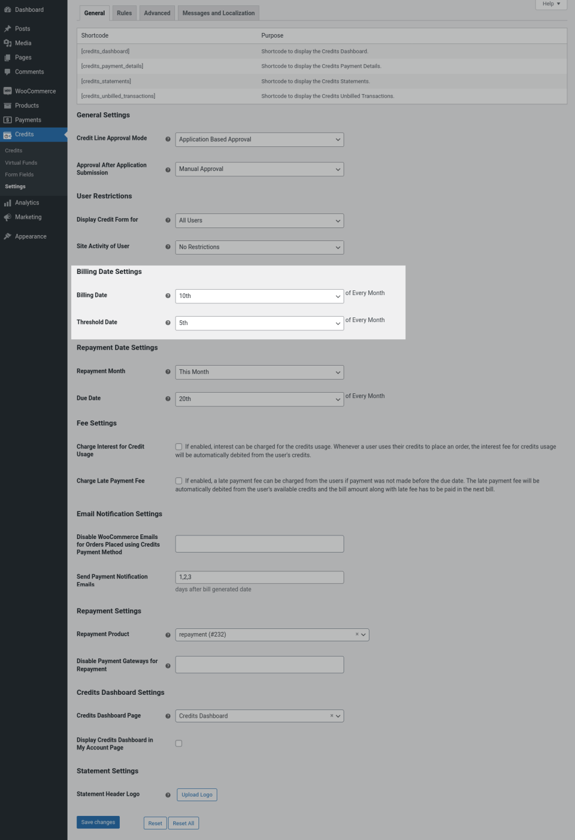Viewport: 575px width, 840px height.
Task: Check Display Credits Dashboard in My Account
Action: click(x=179, y=744)
